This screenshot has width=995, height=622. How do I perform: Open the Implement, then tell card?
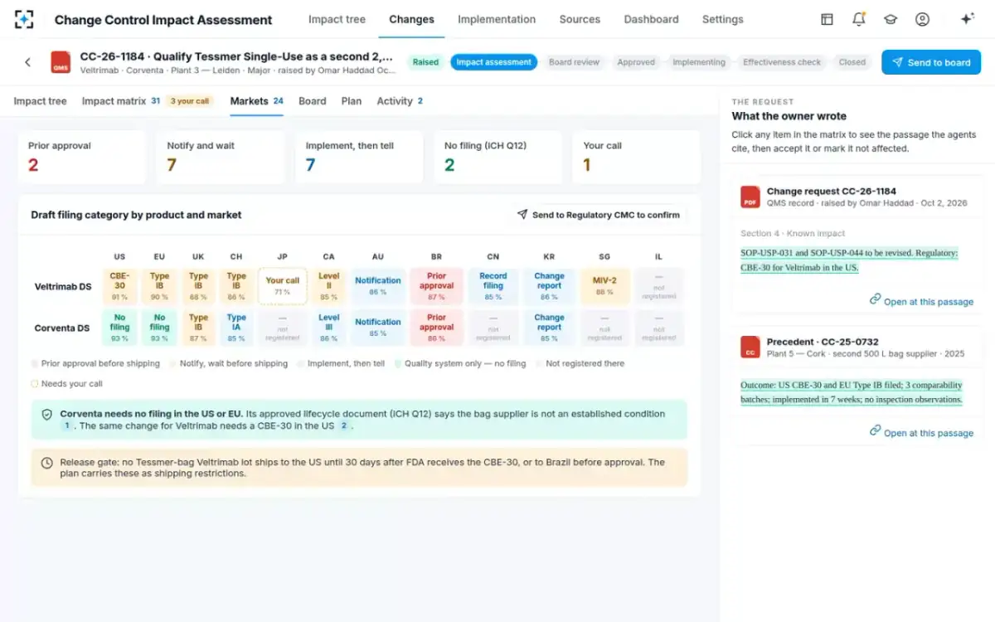click(x=359, y=157)
